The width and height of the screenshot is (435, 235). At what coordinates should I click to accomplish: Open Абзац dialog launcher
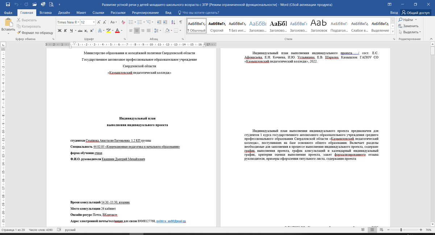click(183, 39)
